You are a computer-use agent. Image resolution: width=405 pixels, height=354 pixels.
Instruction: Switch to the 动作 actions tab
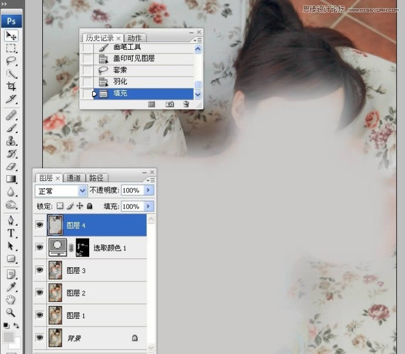coord(134,38)
